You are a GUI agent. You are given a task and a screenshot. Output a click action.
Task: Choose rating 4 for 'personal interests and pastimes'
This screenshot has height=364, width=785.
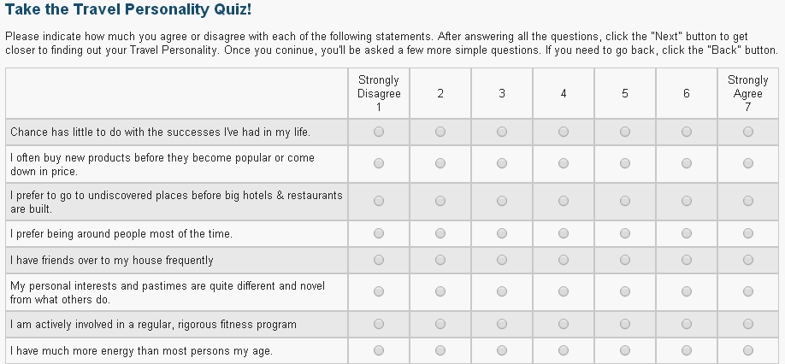[564, 291]
